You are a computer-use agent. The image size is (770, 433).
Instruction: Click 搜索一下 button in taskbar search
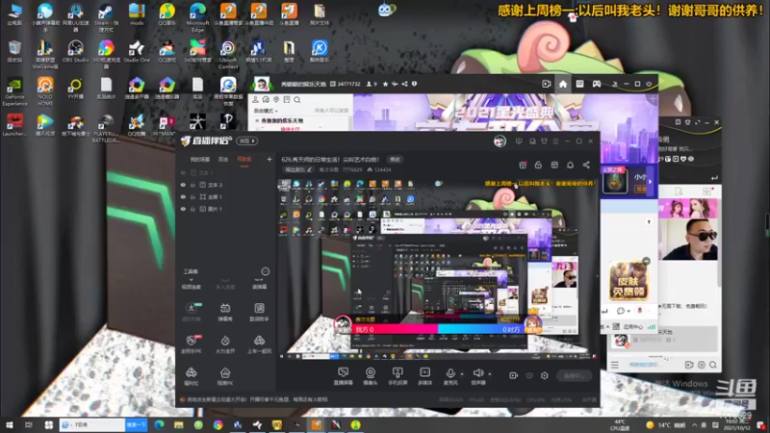click(136, 424)
